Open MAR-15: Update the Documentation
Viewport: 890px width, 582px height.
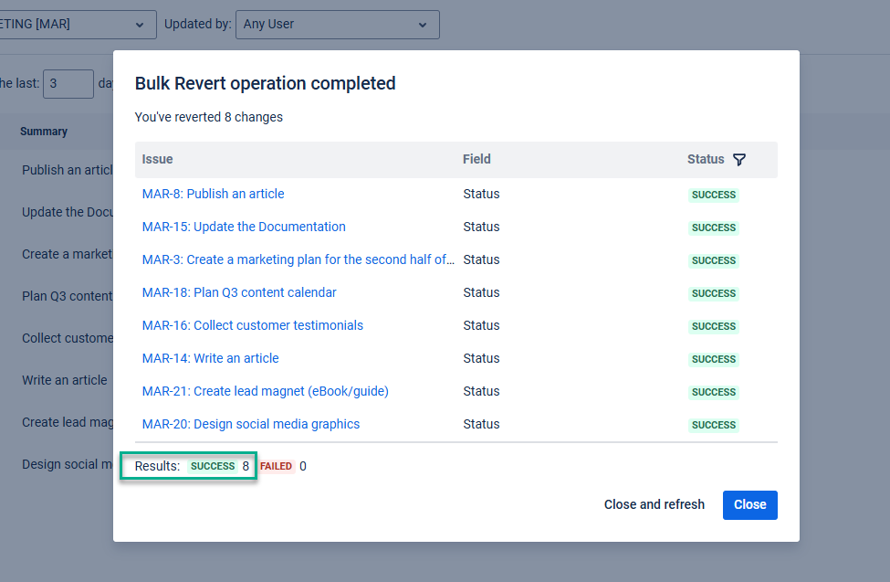pos(244,227)
